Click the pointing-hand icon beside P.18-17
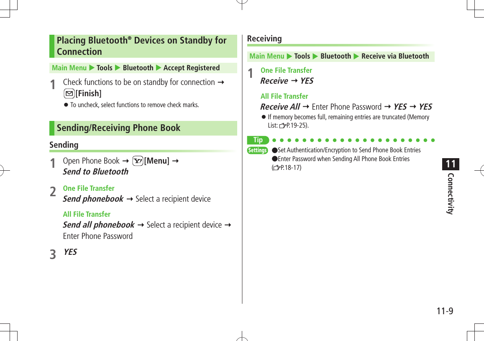This screenshot has height=341, width=484. (x=277, y=168)
